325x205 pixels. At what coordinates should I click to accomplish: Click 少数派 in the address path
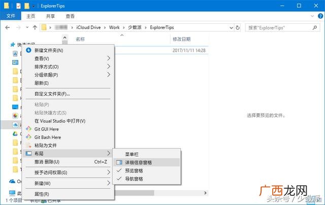135,27
